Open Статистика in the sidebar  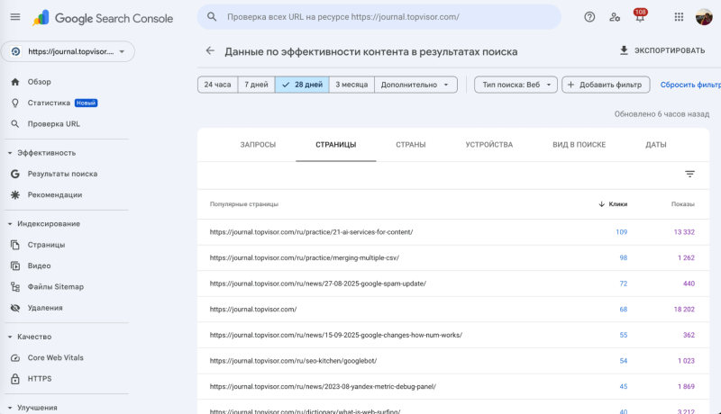pyautogui.click(x=49, y=103)
